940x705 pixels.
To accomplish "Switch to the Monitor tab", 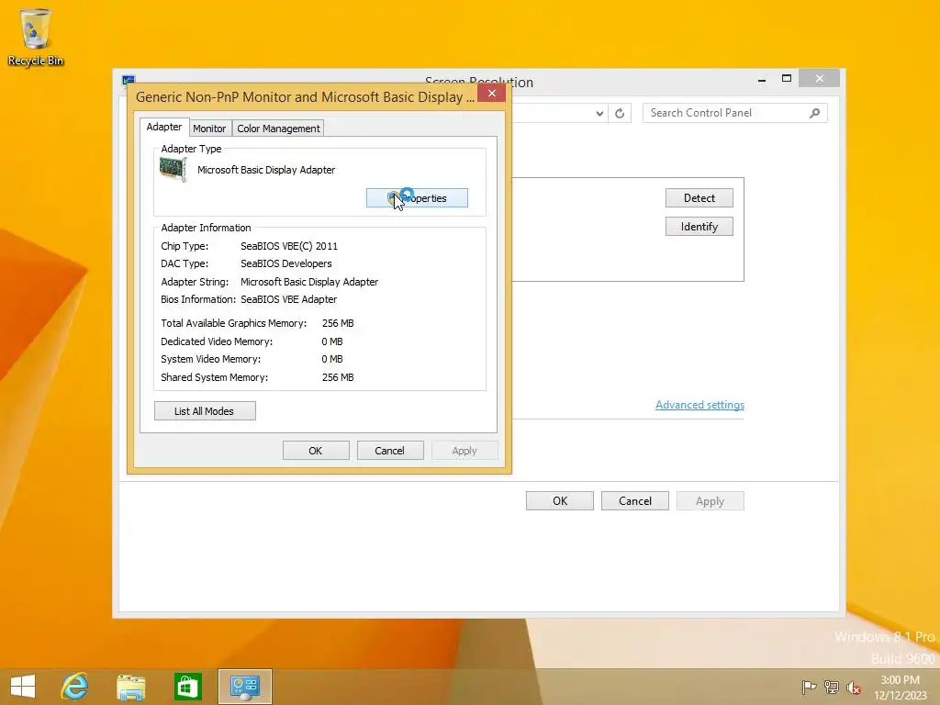I will tap(209, 129).
